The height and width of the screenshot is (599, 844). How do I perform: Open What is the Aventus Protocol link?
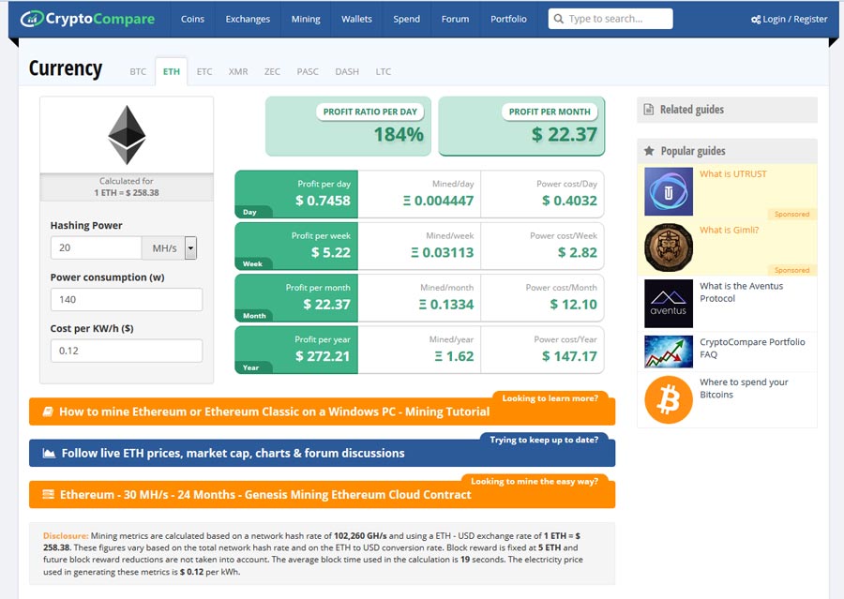741,292
